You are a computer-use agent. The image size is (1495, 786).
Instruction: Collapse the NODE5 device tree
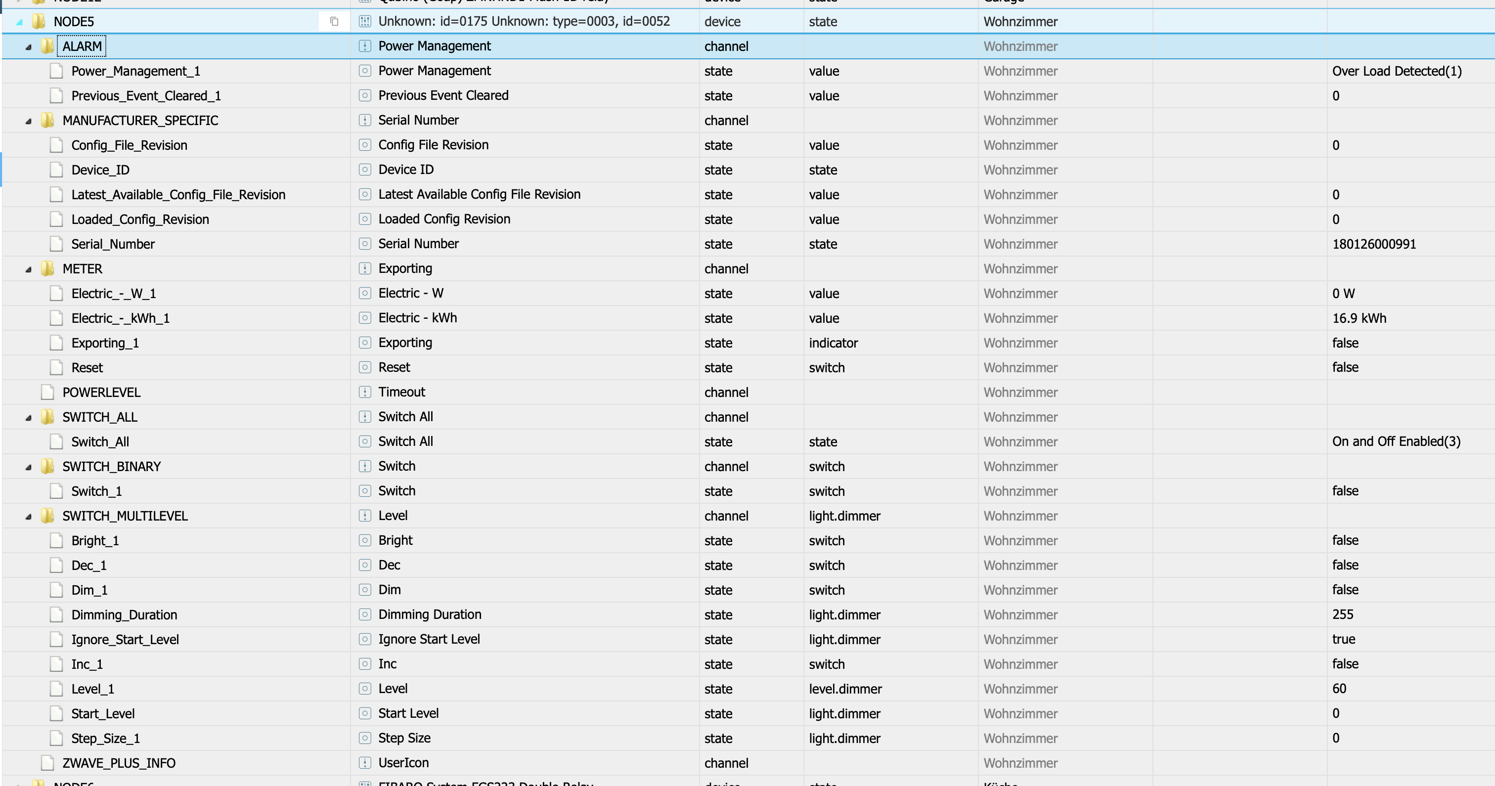tap(20, 22)
